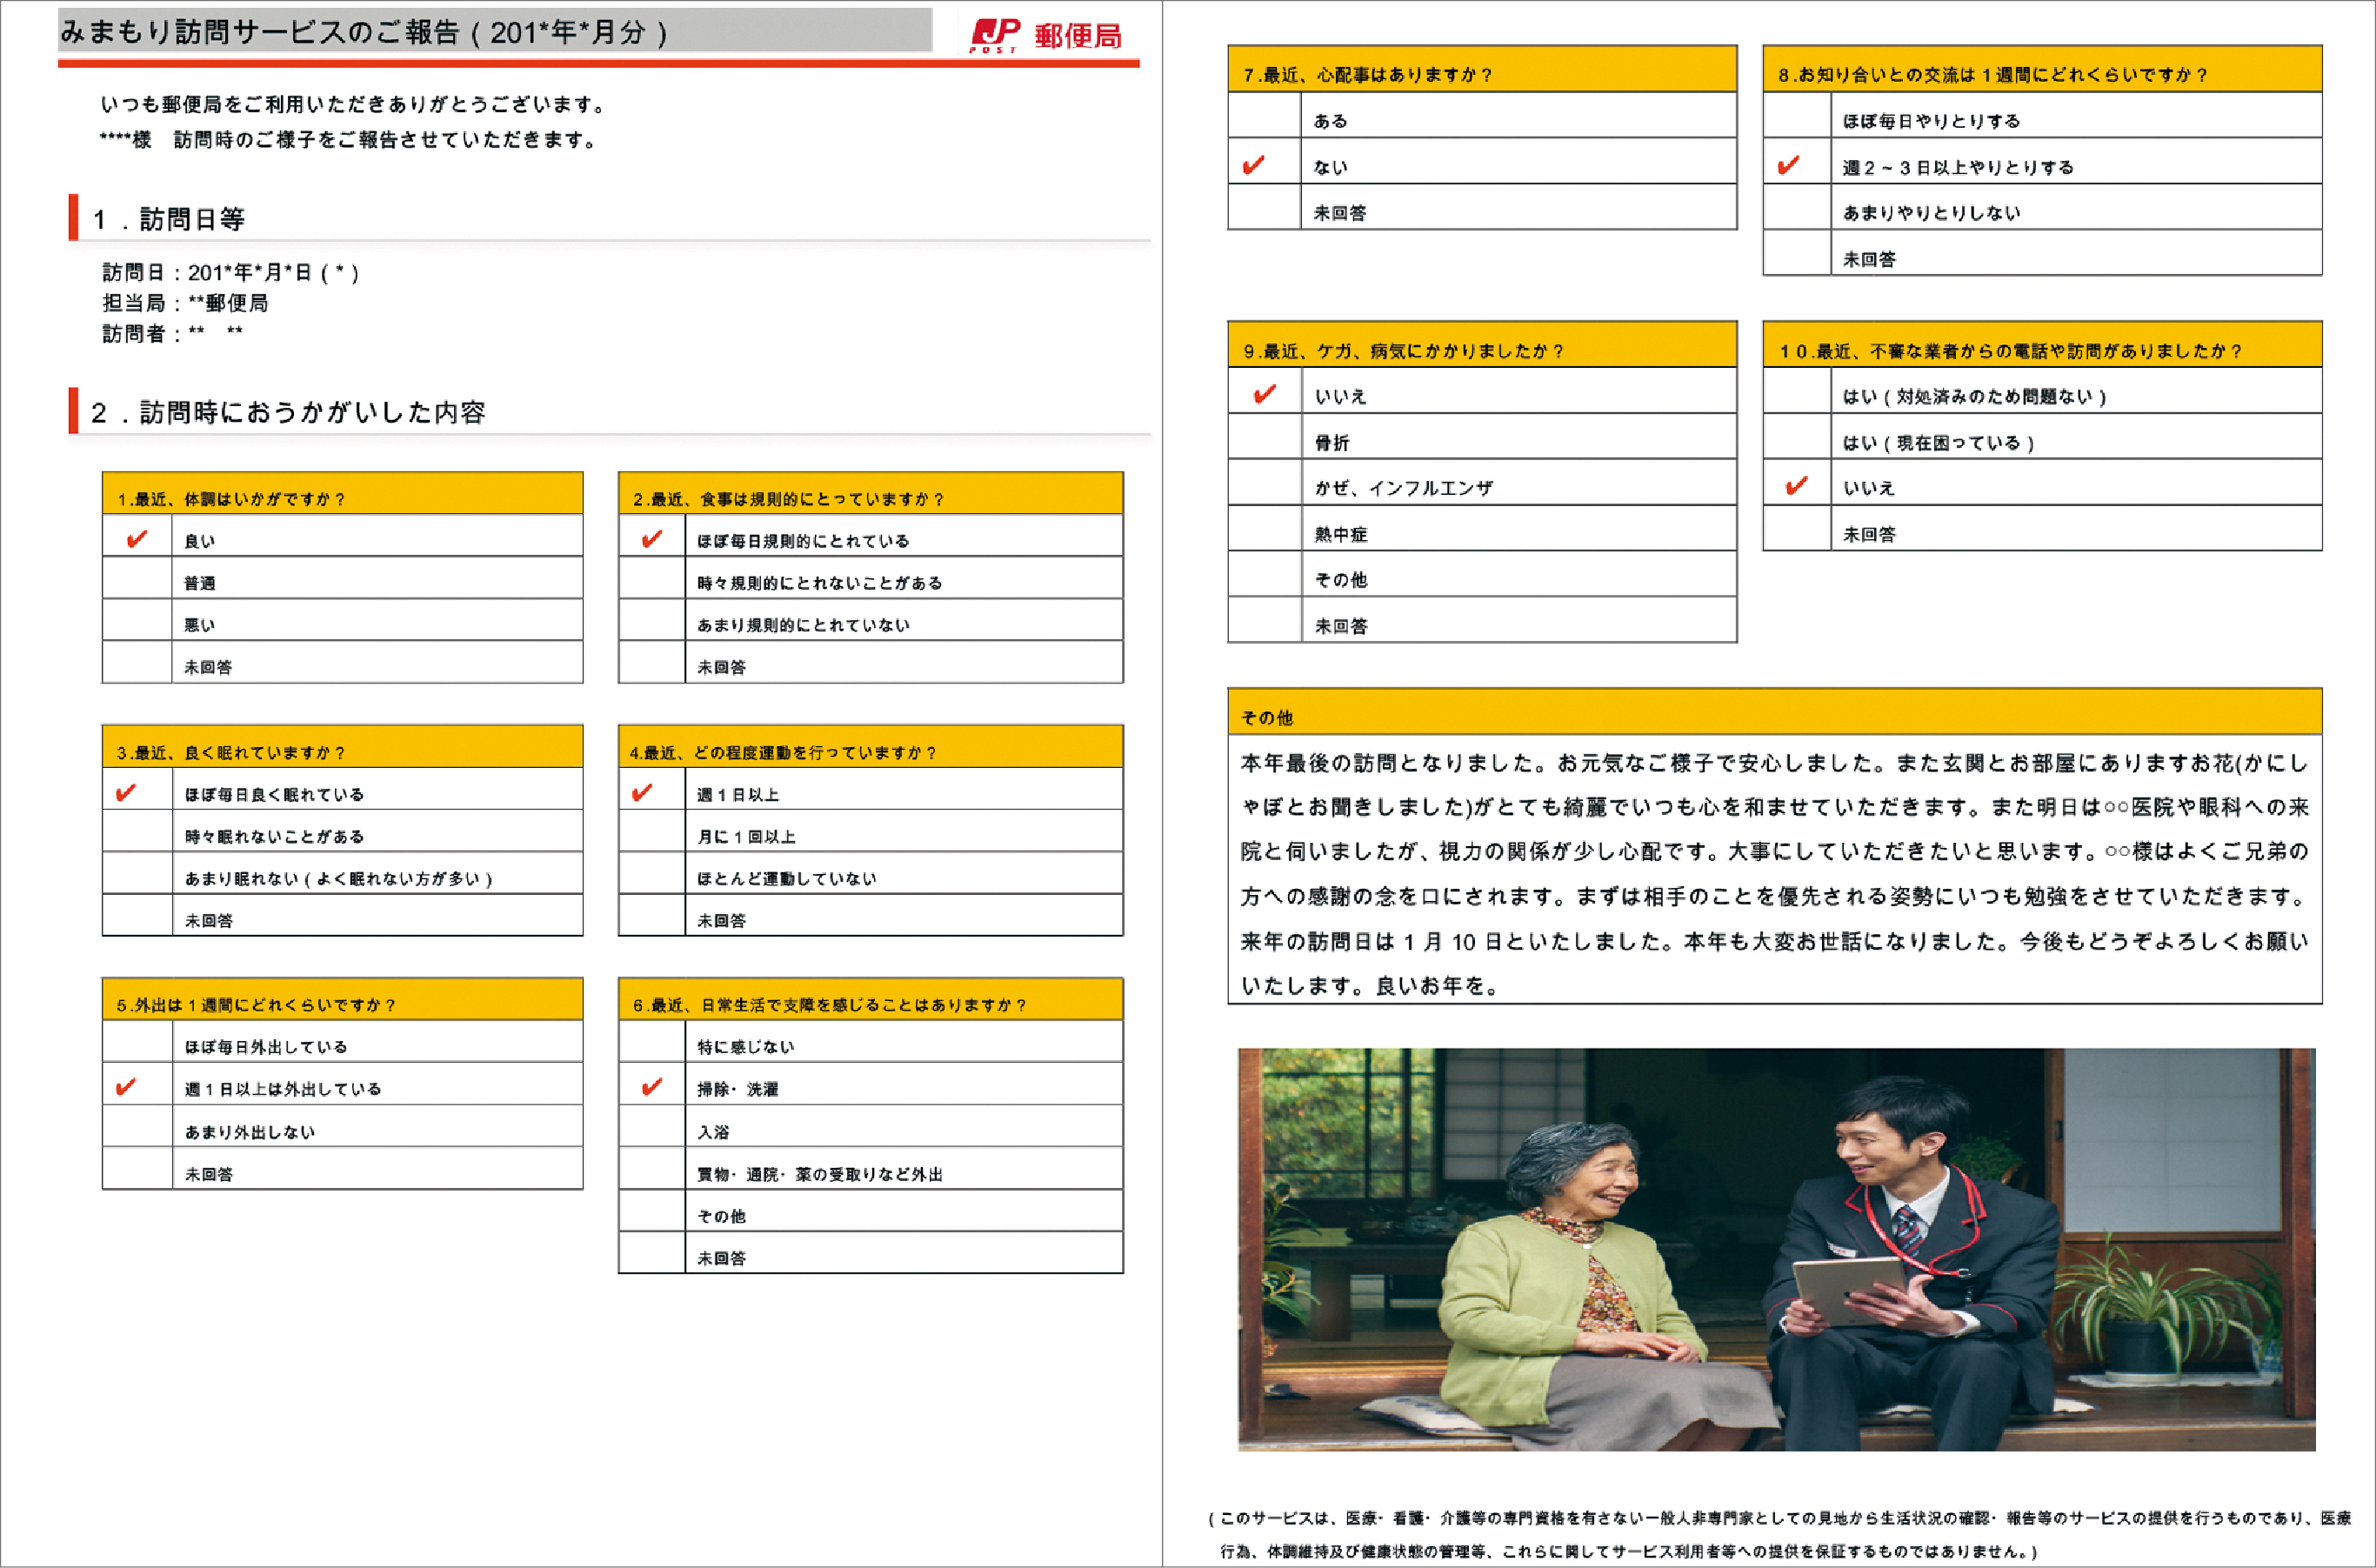The width and height of the screenshot is (2376, 1568).
Task: Click the その他 comments section header
Action: pyautogui.click(x=1775, y=711)
